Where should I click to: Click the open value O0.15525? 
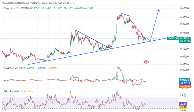tap(35, 8)
